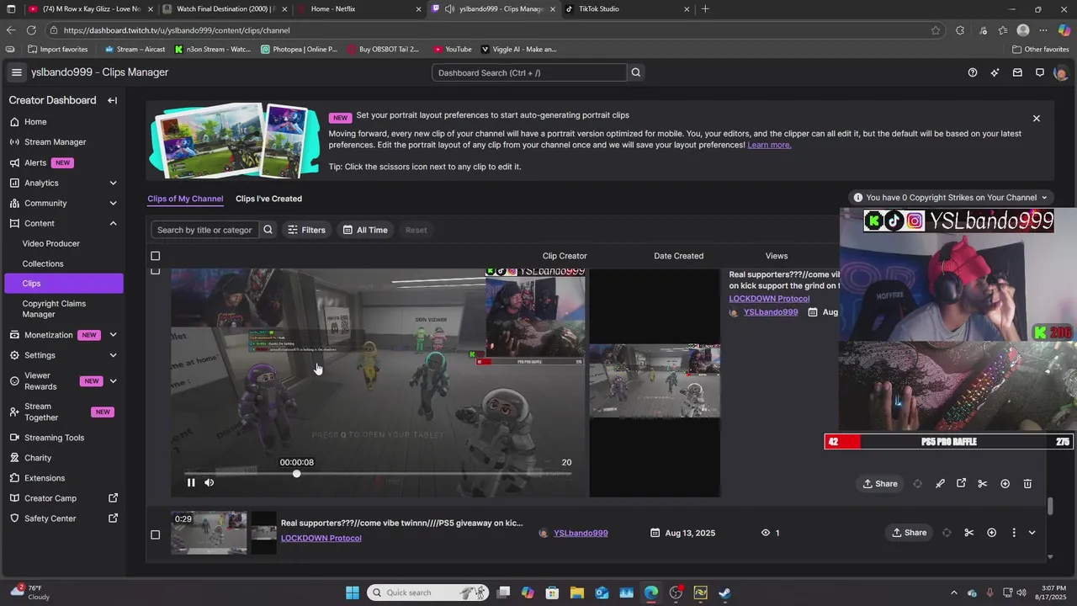This screenshot has height=606, width=1077.
Task: Click the Filters button
Action: pos(306,230)
